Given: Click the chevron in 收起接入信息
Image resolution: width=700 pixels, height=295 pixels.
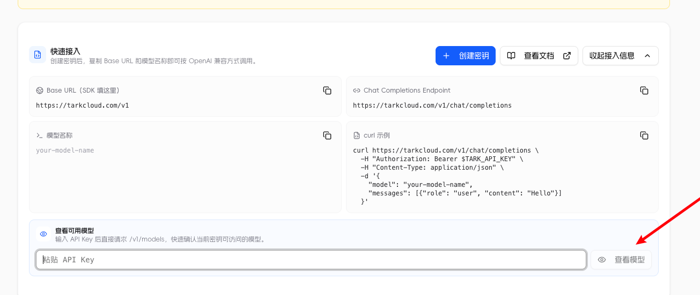Looking at the screenshot, I should 647,56.
